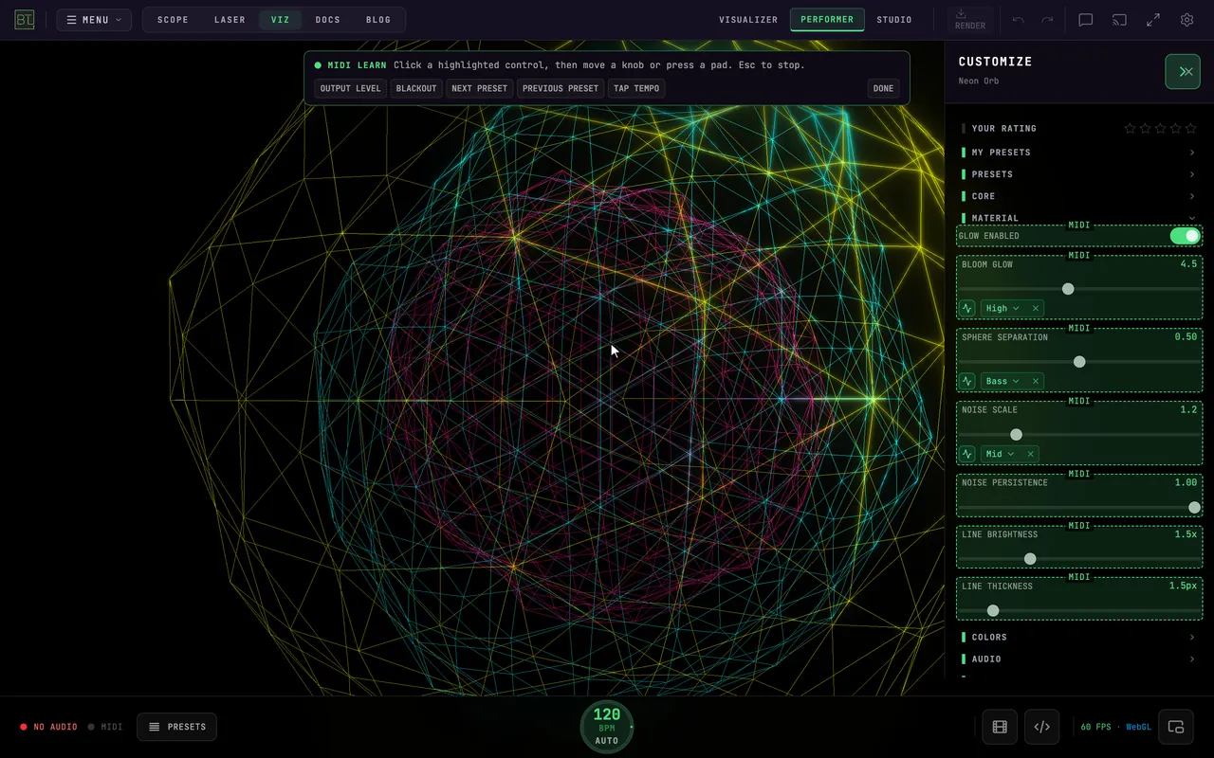Open the comment bubble icon in top toolbar
This screenshot has width=1214, height=758.
point(1086,20)
